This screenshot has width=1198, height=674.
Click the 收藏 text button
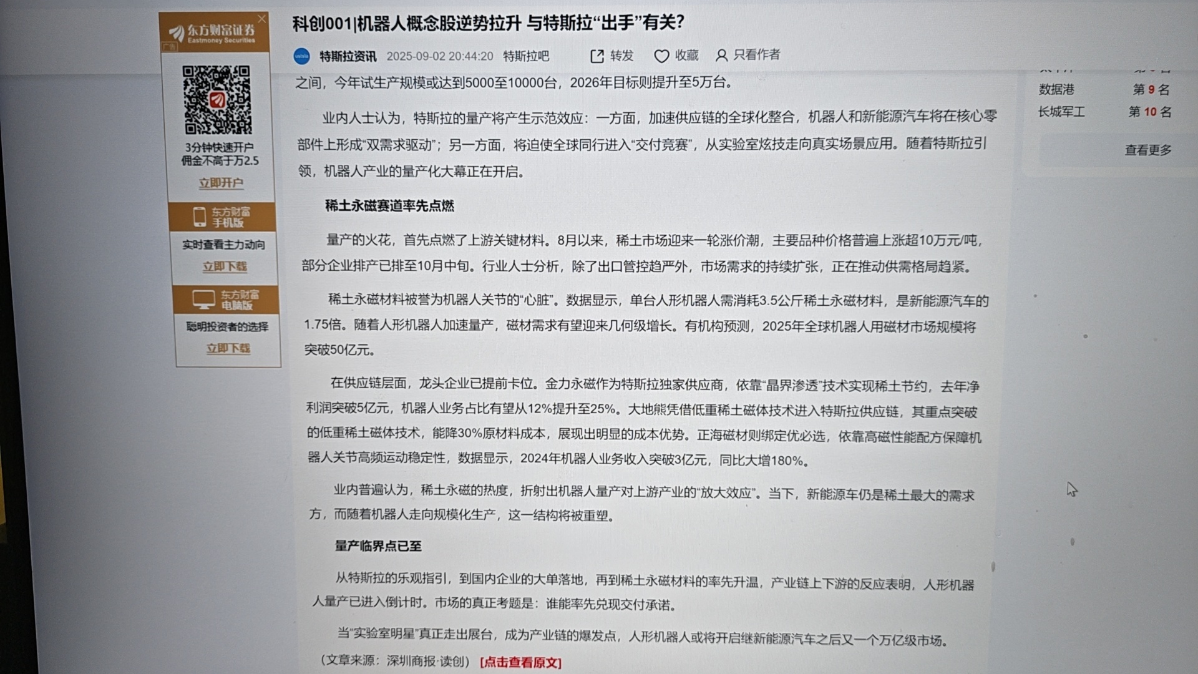click(x=686, y=56)
